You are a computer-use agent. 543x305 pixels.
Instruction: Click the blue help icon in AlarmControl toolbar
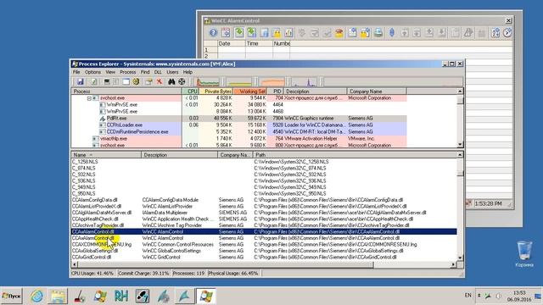pyautogui.click(x=213, y=33)
